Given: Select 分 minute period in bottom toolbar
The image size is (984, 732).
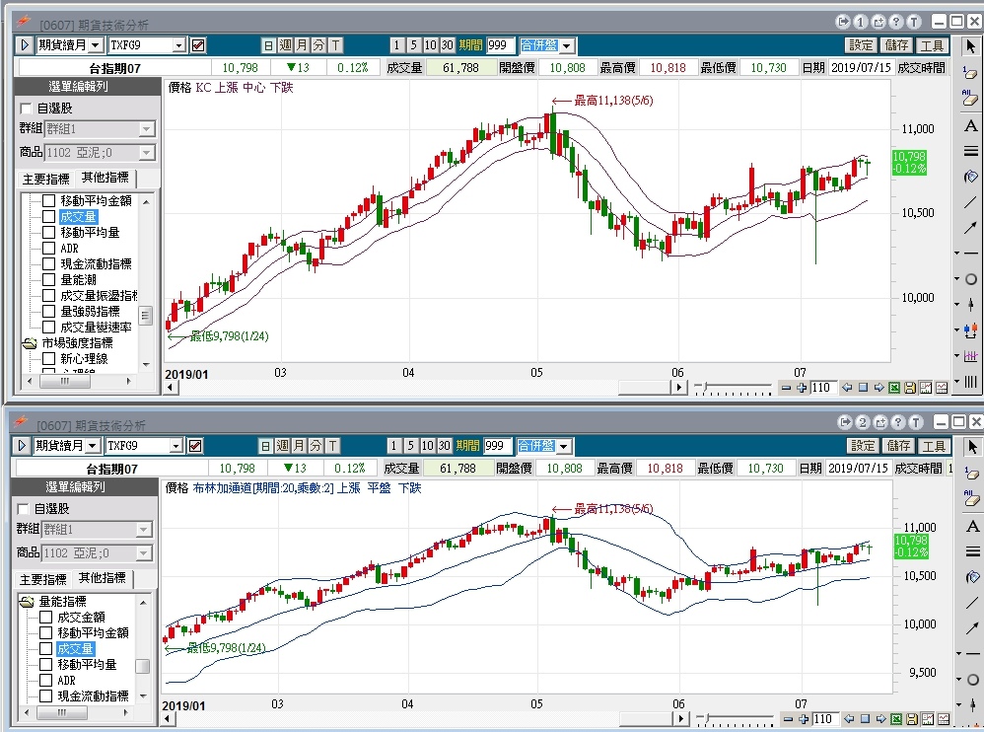Looking at the screenshot, I should click(x=316, y=446).
